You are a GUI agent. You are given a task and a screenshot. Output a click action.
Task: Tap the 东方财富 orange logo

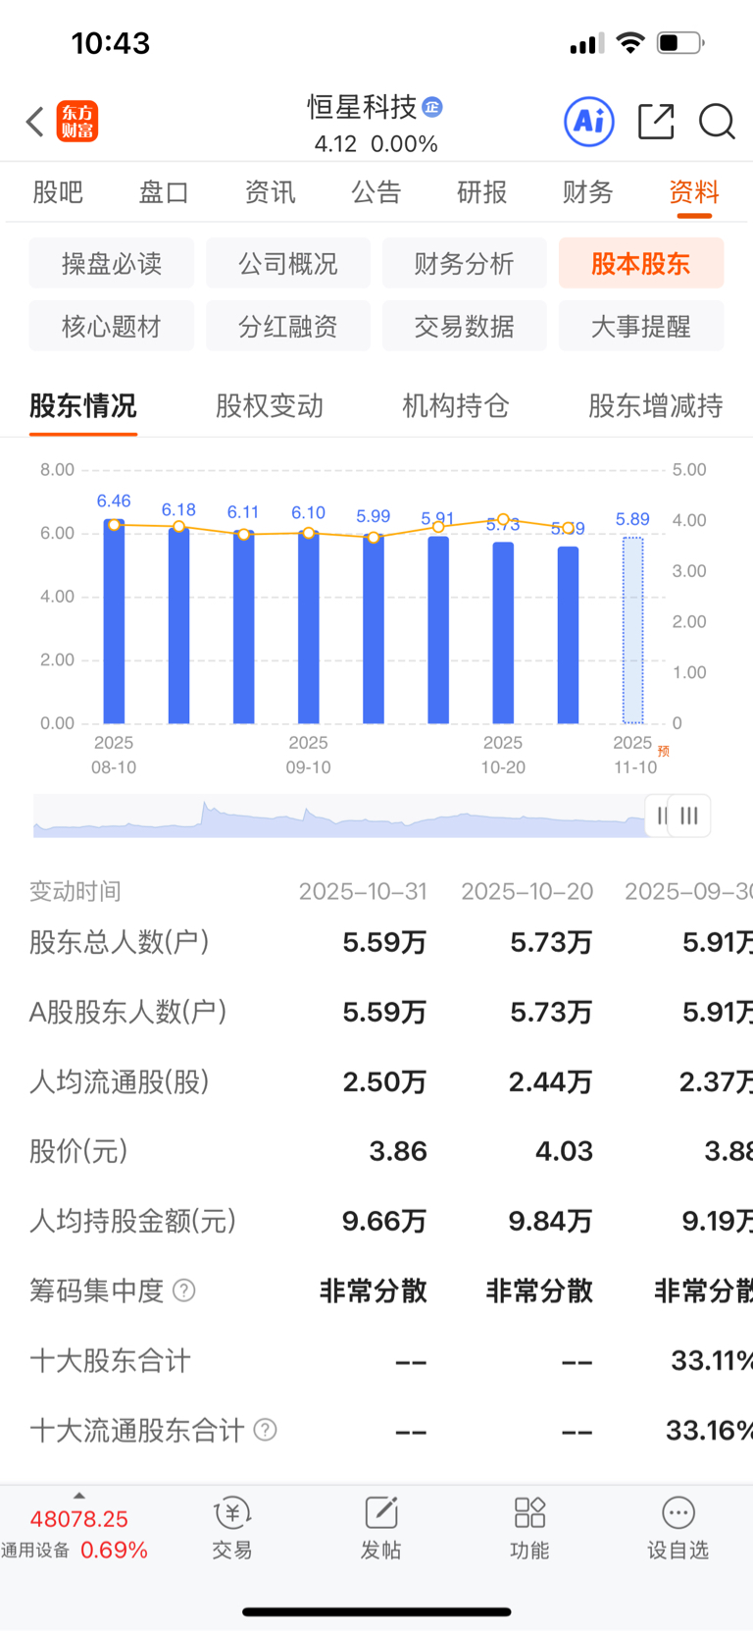coord(76,122)
